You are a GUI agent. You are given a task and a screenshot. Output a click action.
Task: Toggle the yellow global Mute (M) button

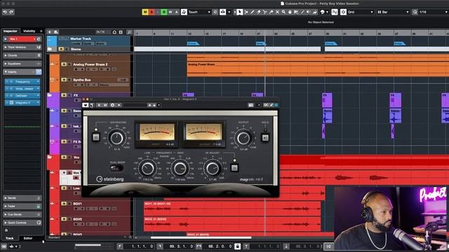[x=145, y=12]
